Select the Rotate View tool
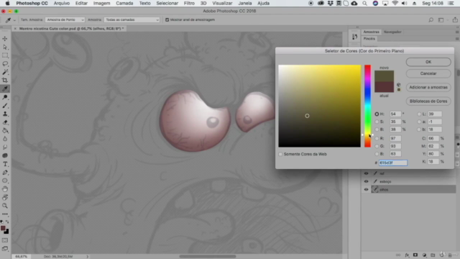 coord(5,197)
